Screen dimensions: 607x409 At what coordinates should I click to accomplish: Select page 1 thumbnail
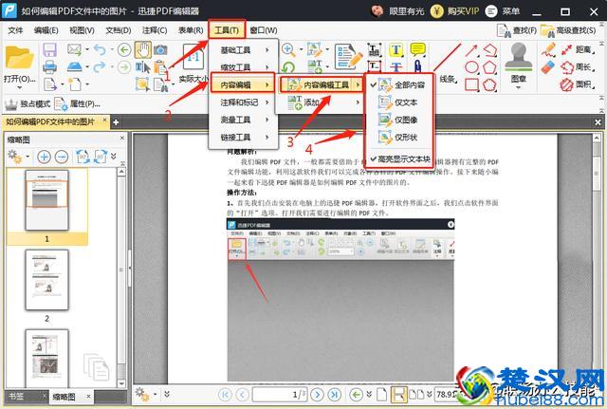click(x=46, y=200)
